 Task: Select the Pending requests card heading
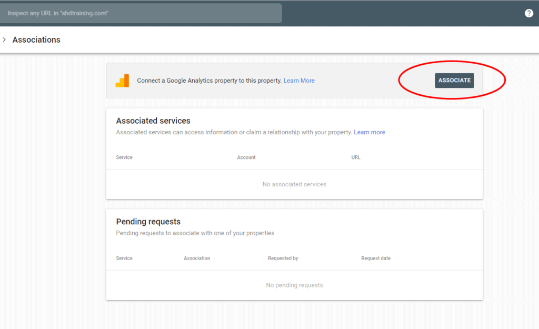(148, 222)
